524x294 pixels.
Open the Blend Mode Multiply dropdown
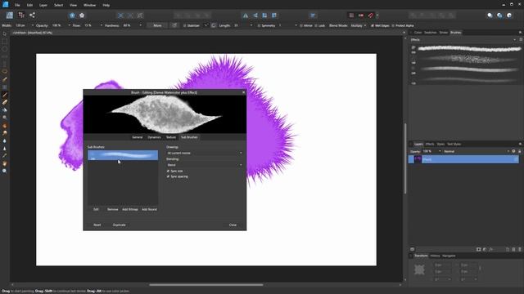coord(359,25)
